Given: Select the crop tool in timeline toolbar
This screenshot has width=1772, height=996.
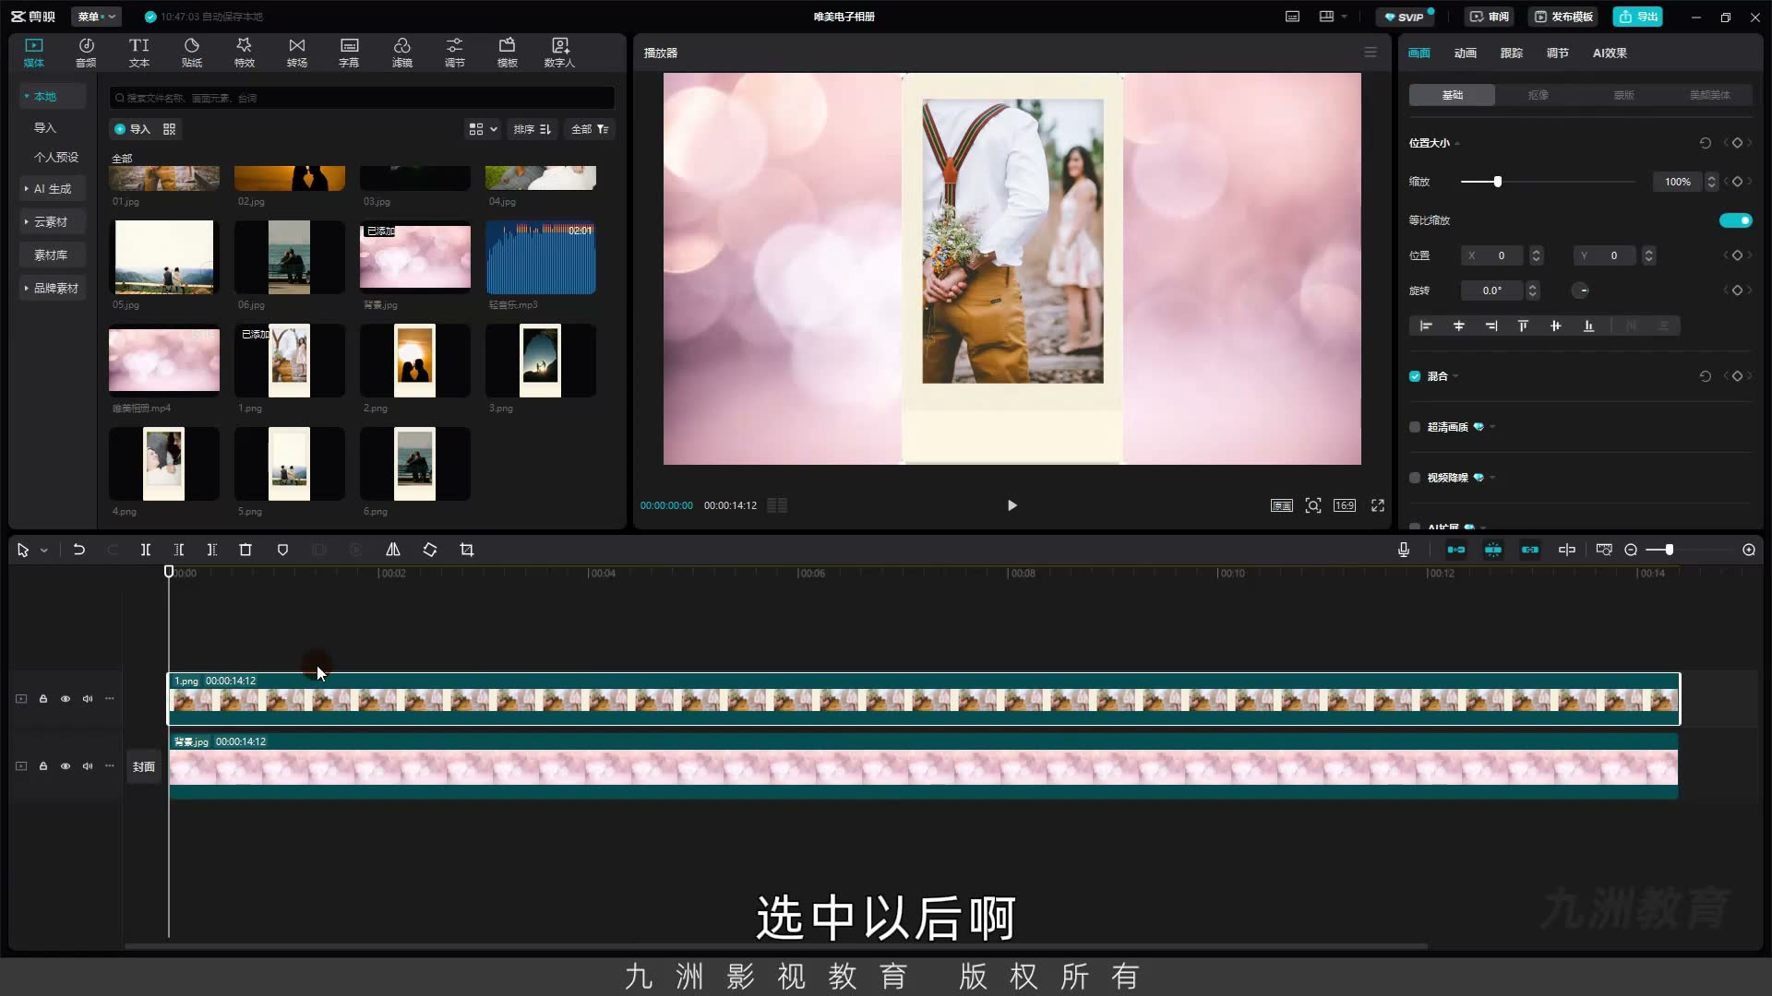Looking at the screenshot, I should 467,550.
